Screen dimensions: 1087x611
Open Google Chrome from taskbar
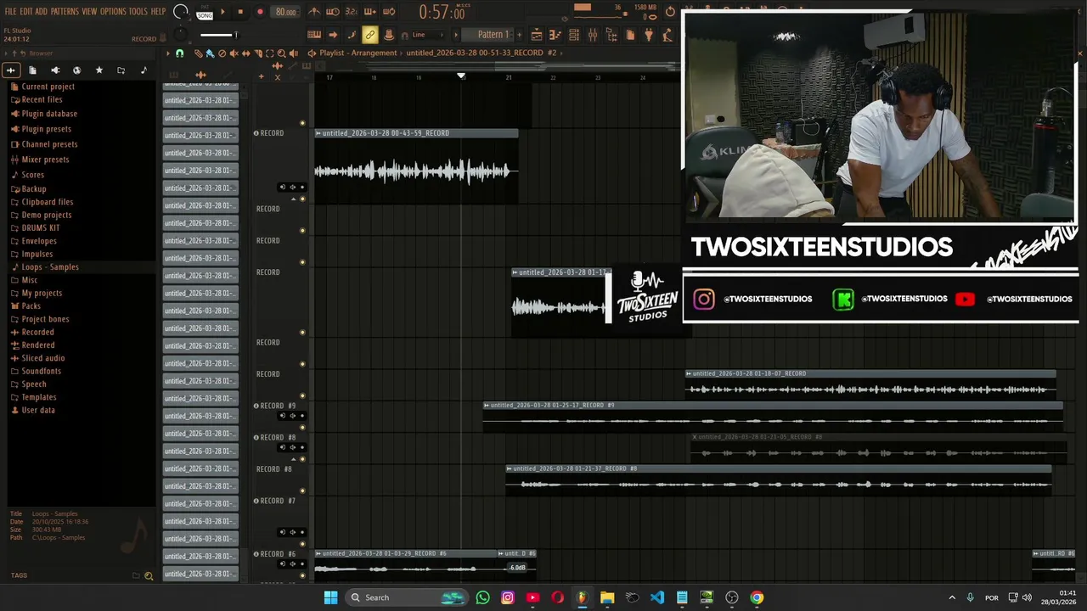point(757,597)
